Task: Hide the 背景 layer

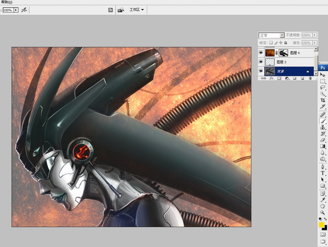Action: click(261, 71)
